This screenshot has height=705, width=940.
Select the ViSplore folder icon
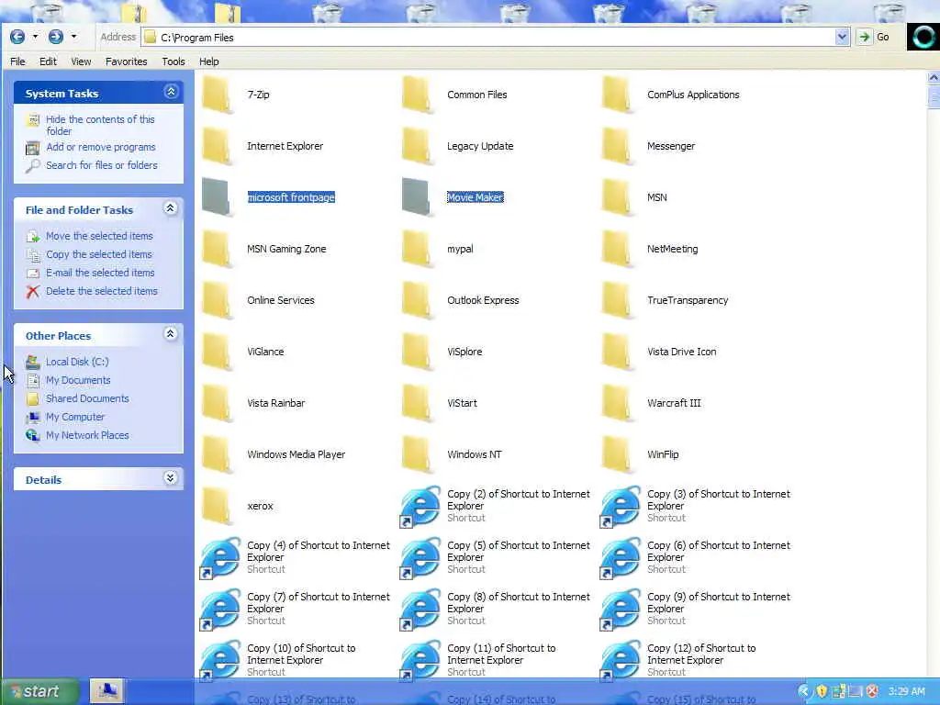coord(418,352)
